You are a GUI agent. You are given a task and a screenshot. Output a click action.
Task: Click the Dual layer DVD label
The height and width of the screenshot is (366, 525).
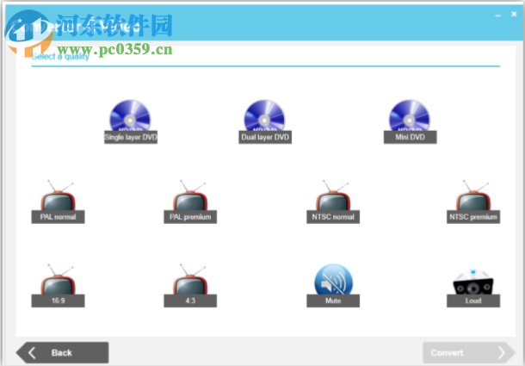[x=265, y=137]
